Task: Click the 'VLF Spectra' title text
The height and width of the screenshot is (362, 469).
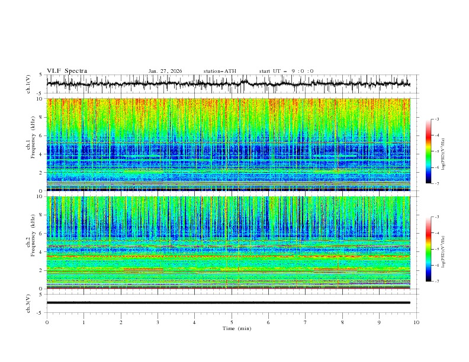Action: [67, 71]
